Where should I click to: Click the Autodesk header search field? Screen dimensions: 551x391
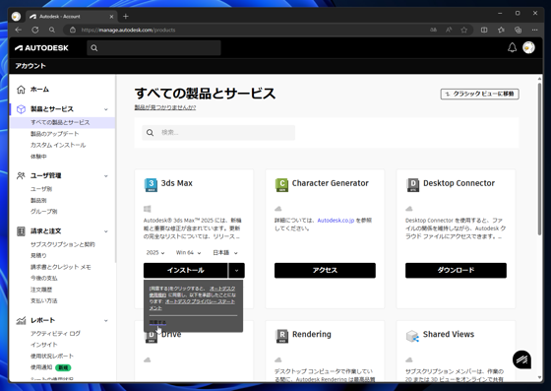(x=153, y=48)
